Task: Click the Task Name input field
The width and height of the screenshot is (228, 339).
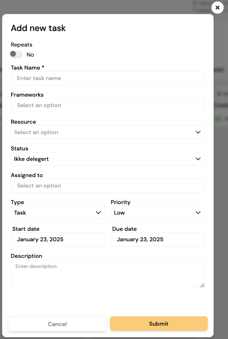Action: pyautogui.click(x=108, y=78)
